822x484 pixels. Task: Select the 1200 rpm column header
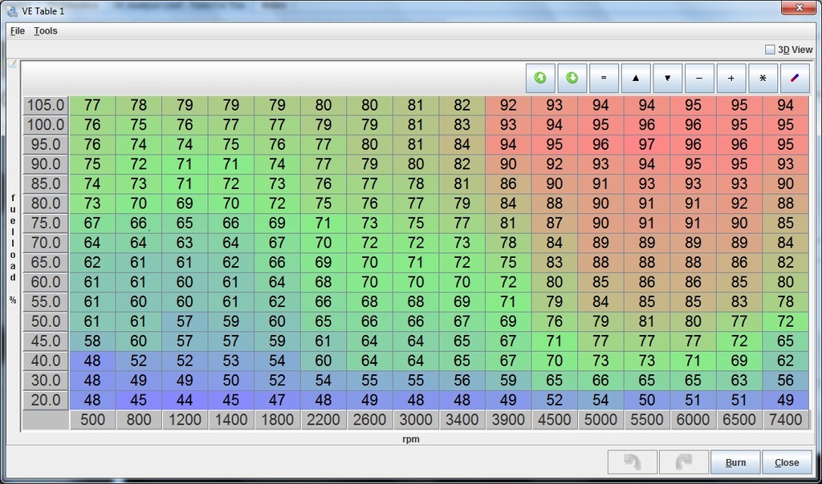[x=185, y=420]
